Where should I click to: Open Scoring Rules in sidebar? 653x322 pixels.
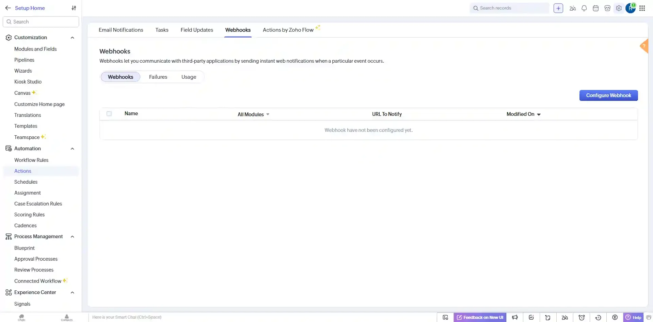[29, 215]
